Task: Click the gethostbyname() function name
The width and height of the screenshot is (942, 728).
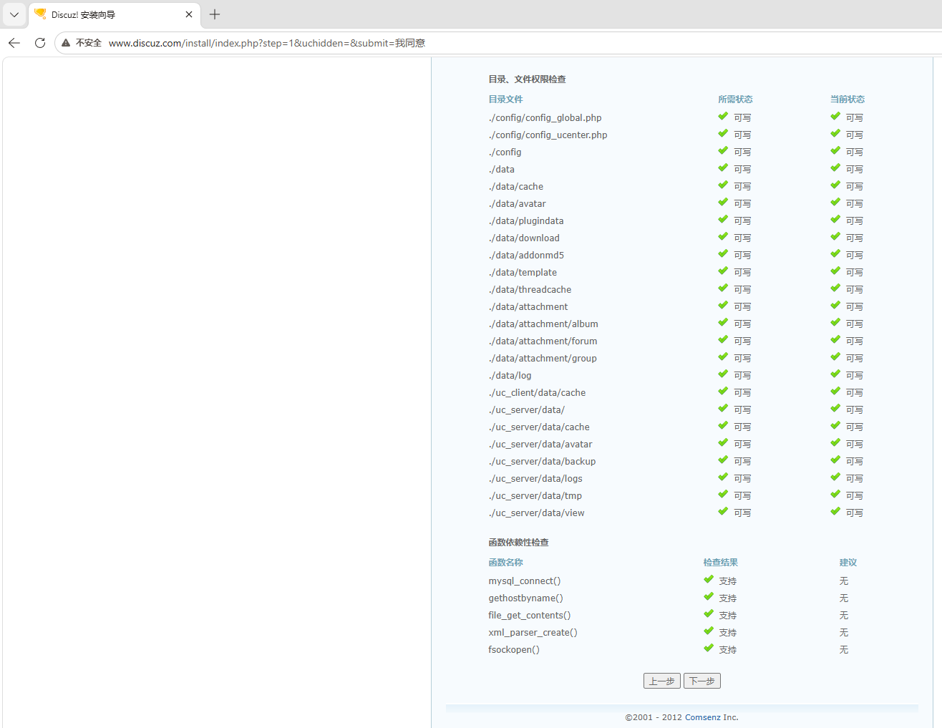Action: (x=526, y=598)
